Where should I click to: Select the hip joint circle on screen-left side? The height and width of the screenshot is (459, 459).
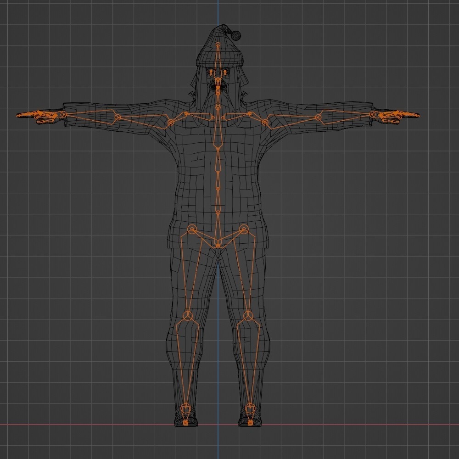(x=192, y=229)
